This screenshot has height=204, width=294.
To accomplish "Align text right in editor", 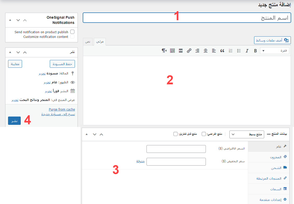I will click(197, 51).
